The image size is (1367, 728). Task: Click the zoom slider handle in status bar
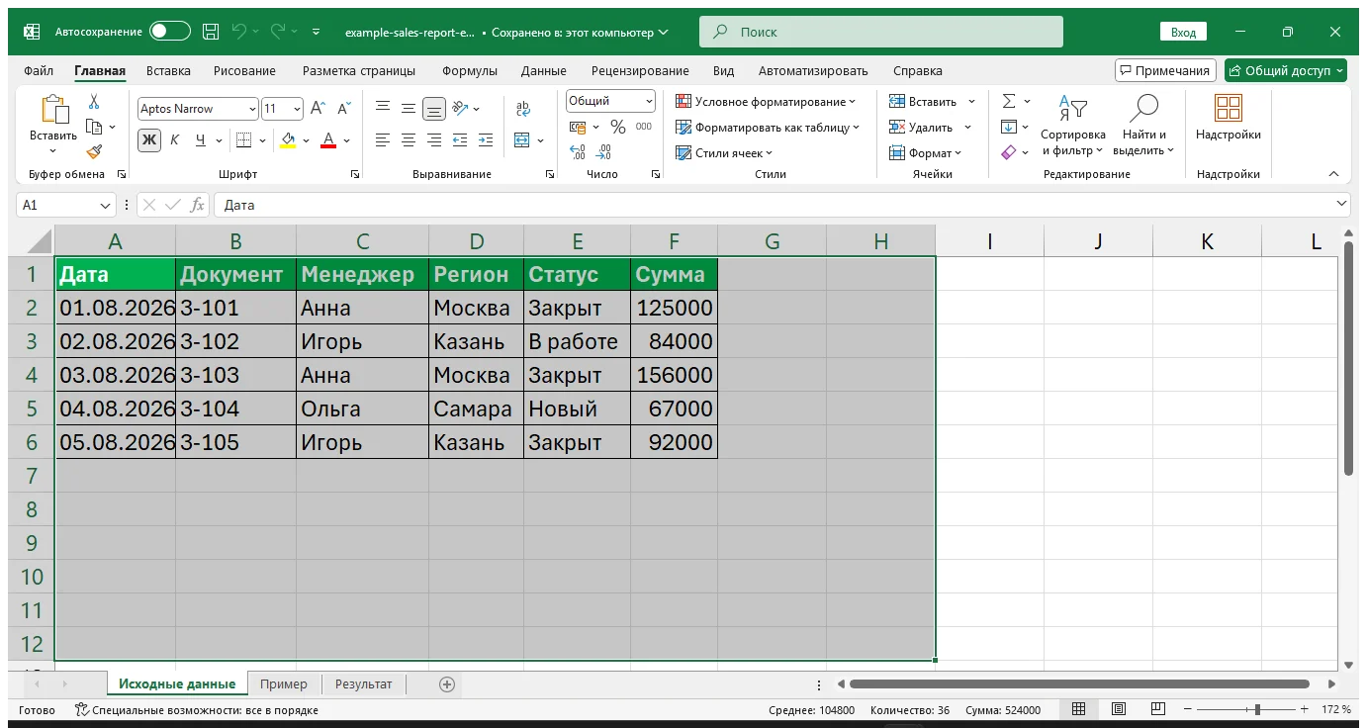[1258, 709]
